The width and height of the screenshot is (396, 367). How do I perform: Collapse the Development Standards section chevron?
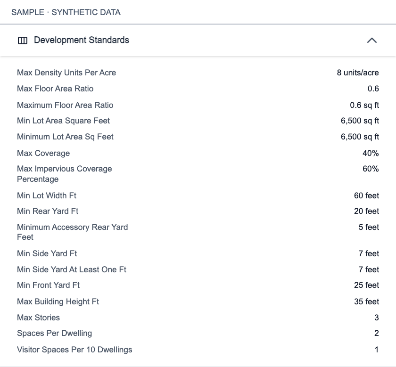pyautogui.click(x=372, y=41)
